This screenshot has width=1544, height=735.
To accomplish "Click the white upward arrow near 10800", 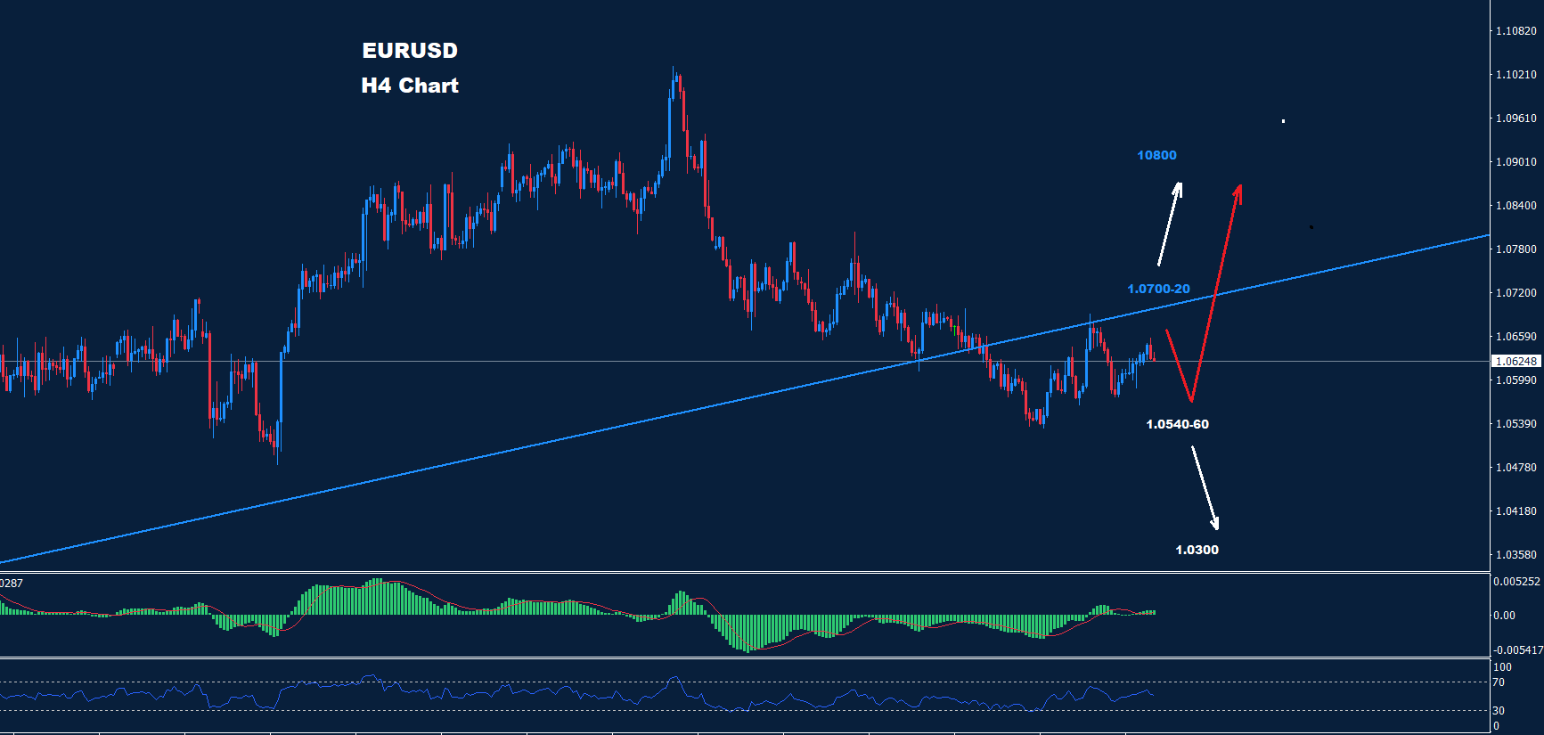I will [1170, 224].
